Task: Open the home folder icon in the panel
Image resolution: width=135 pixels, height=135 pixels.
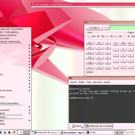Action: click(x=5, y=132)
